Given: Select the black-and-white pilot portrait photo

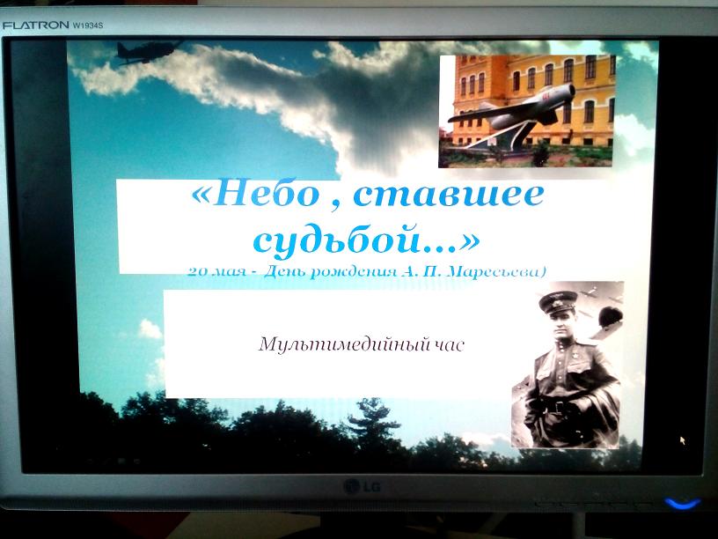Looking at the screenshot, I should (x=568, y=365).
